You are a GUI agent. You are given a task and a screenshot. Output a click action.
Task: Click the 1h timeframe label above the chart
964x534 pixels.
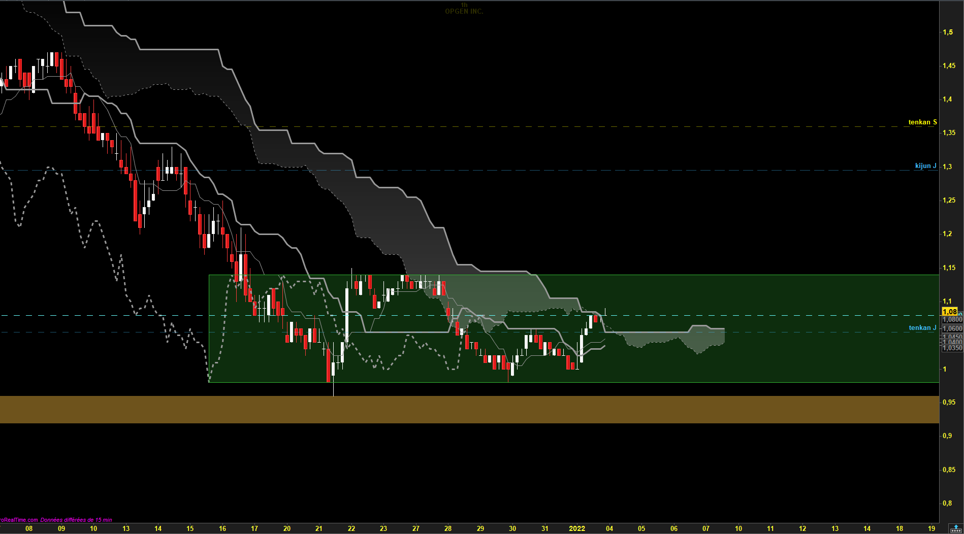click(464, 5)
